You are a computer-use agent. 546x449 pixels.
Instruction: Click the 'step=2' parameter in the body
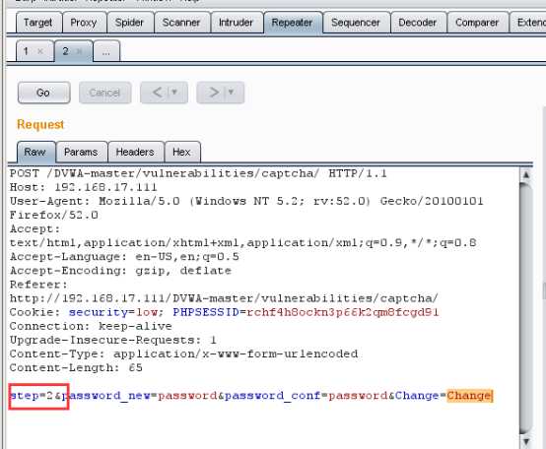32,396
